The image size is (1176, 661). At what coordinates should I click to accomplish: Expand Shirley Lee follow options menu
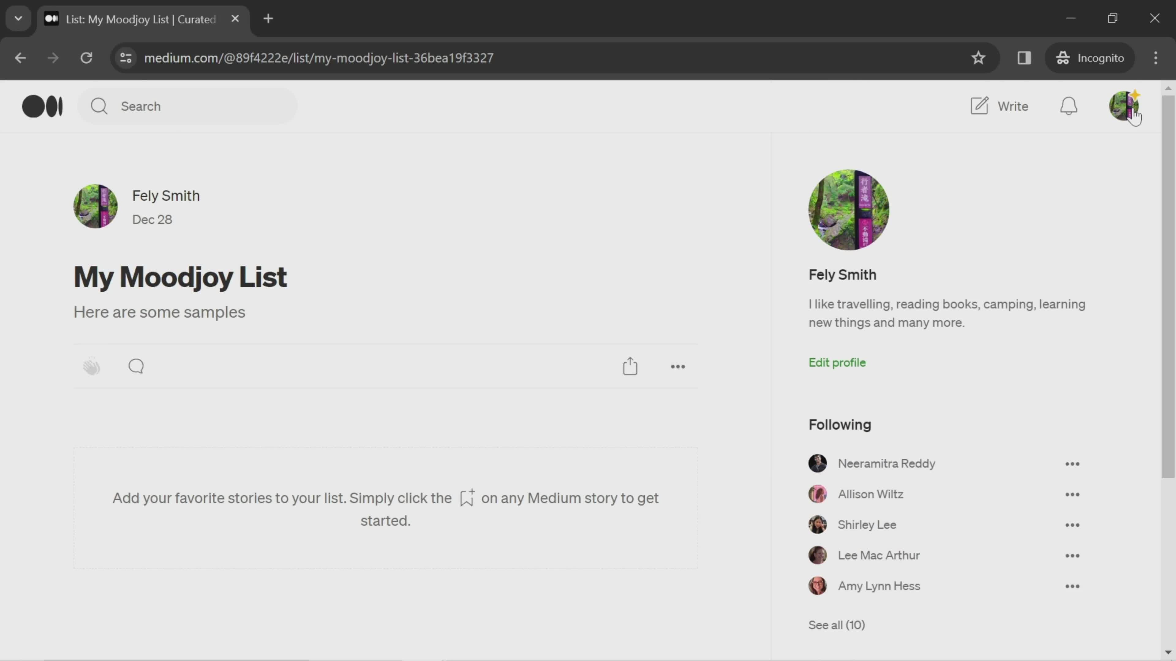click(x=1072, y=524)
